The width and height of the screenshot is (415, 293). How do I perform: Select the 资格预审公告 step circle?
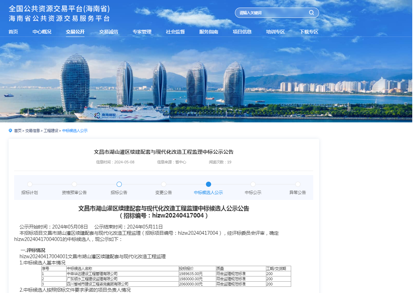point(74,184)
